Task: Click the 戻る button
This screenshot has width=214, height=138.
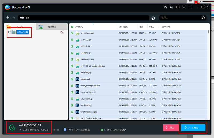Action: click(171, 128)
